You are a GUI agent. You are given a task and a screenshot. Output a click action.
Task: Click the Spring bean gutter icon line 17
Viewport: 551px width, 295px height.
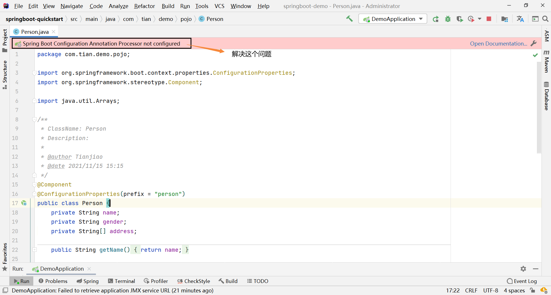(x=24, y=203)
